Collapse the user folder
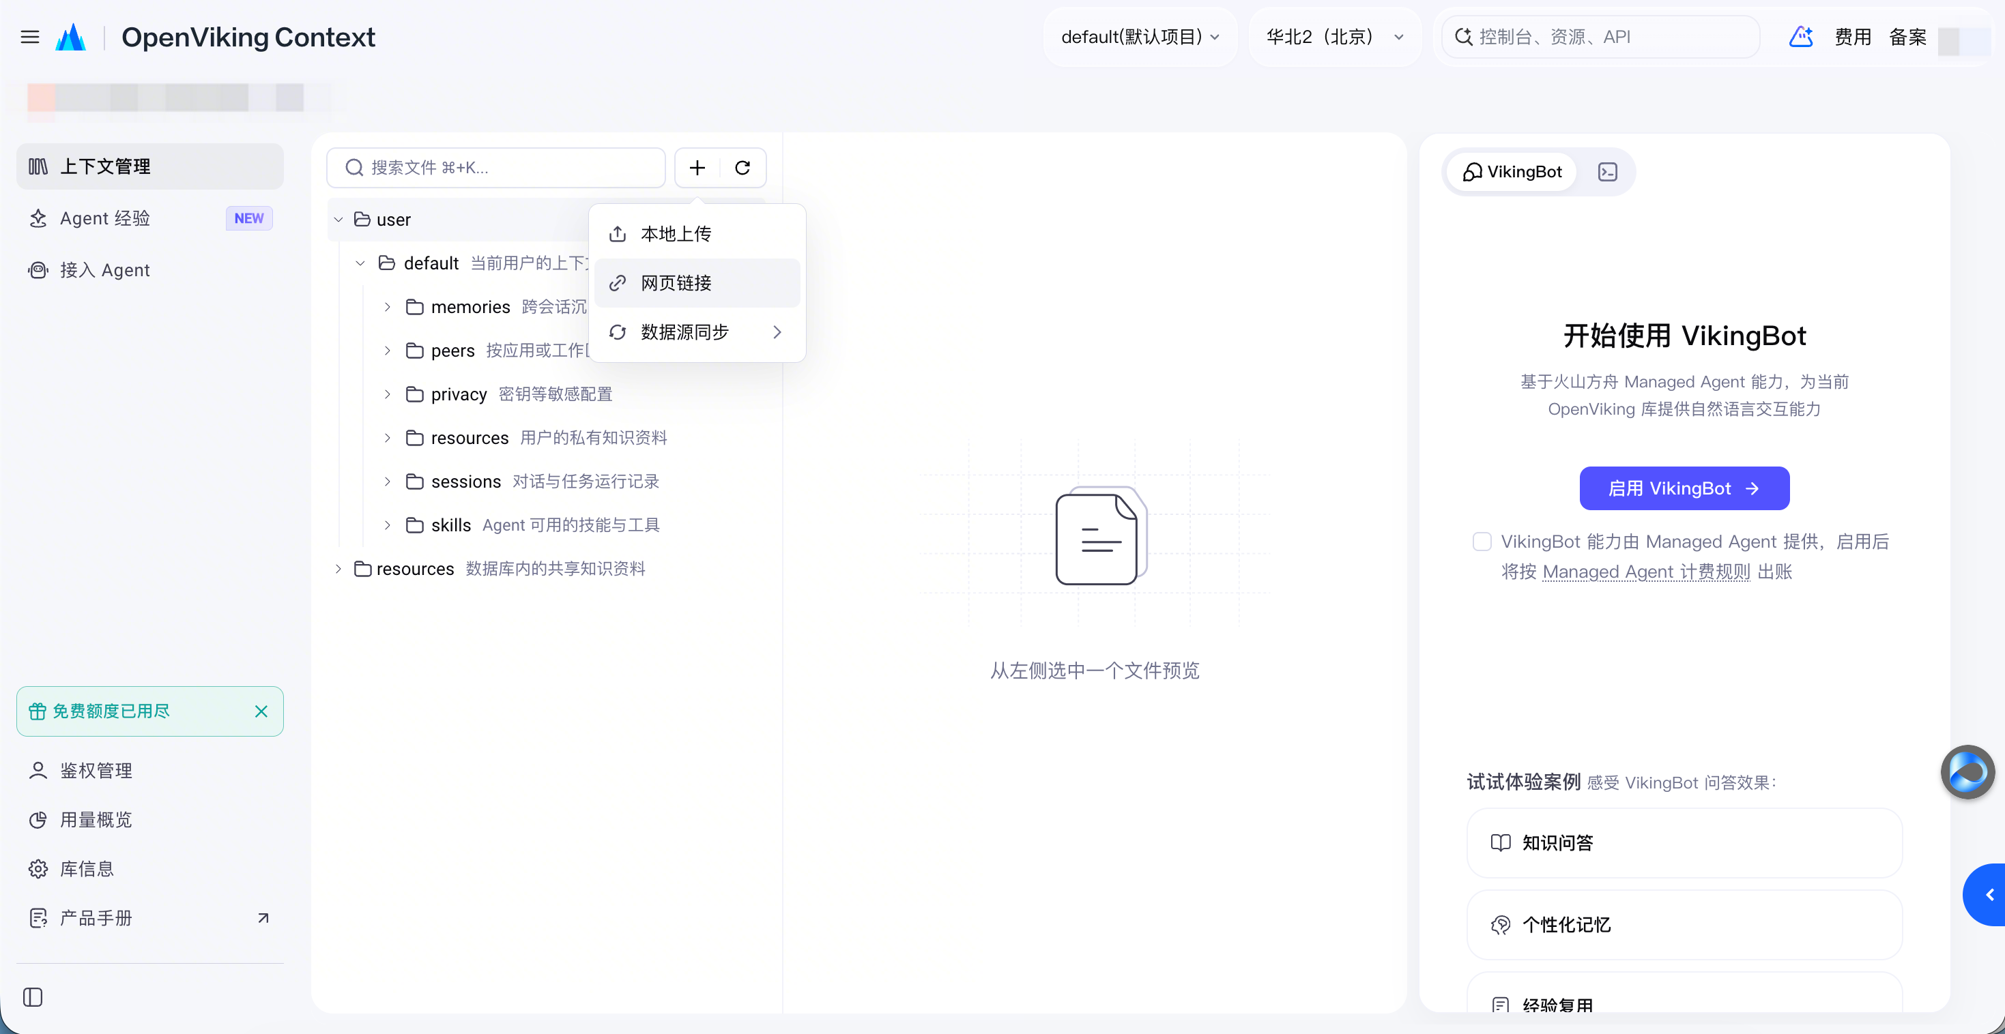 pyautogui.click(x=338, y=220)
